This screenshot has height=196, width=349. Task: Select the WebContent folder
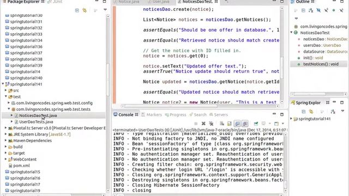pyautogui.click(x=25, y=160)
